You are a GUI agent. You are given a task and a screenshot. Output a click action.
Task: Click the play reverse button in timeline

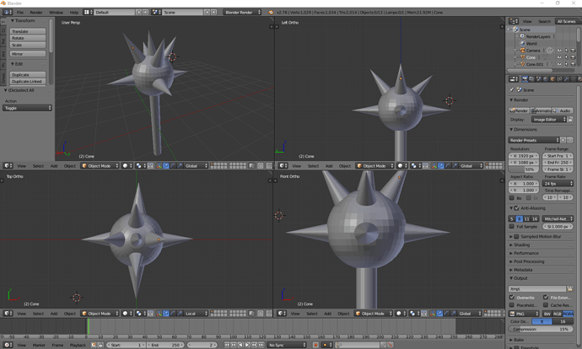click(240, 345)
